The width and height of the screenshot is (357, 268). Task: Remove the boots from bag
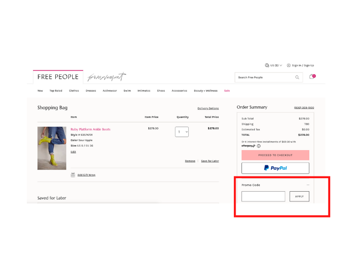click(190, 161)
